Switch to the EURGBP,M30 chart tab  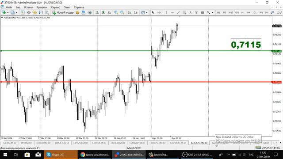click(x=137, y=143)
